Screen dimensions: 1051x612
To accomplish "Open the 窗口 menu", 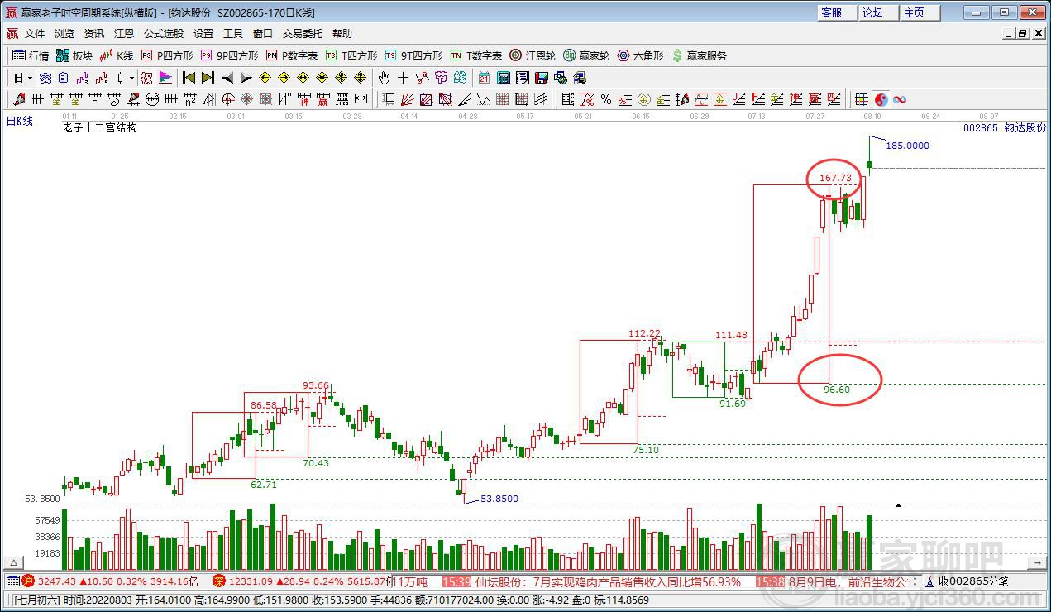I will (263, 33).
